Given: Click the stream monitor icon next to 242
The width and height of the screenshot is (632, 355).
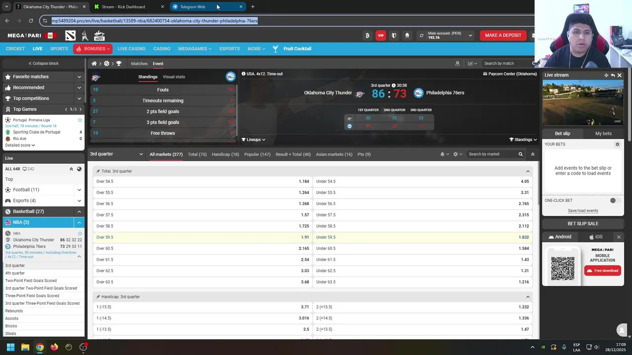Looking at the screenshot, I should coord(25,169).
